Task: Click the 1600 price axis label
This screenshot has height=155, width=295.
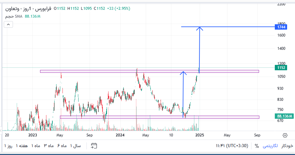Action: (281, 35)
